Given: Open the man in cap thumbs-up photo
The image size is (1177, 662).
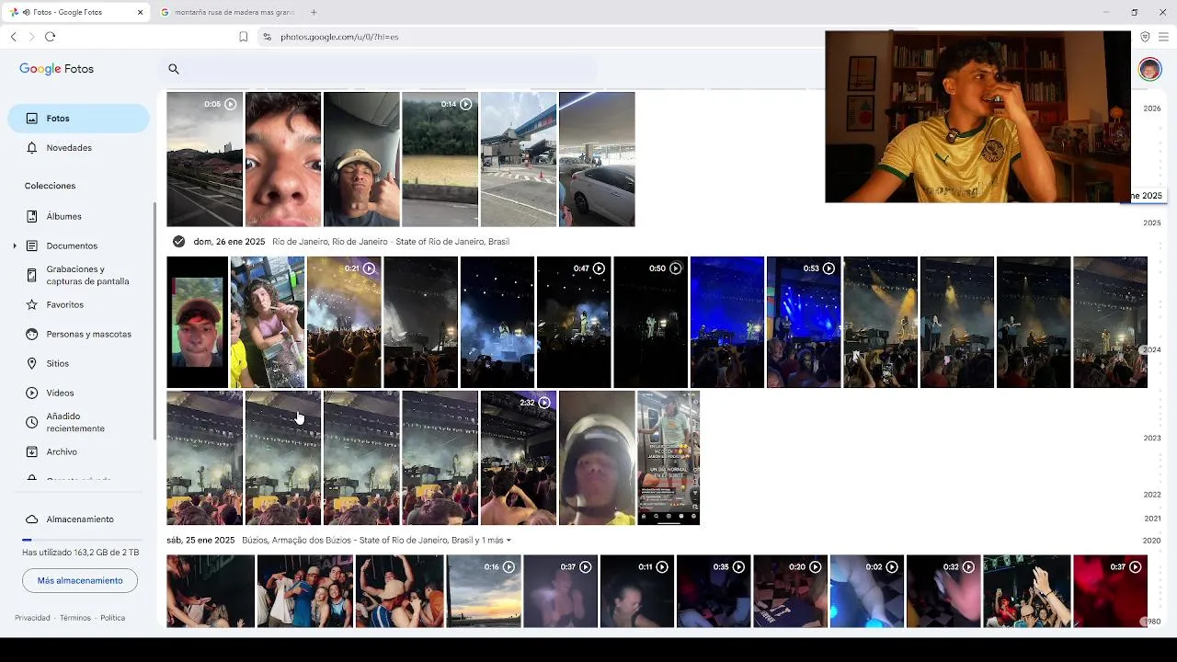Looking at the screenshot, I should tap(361, 159).
